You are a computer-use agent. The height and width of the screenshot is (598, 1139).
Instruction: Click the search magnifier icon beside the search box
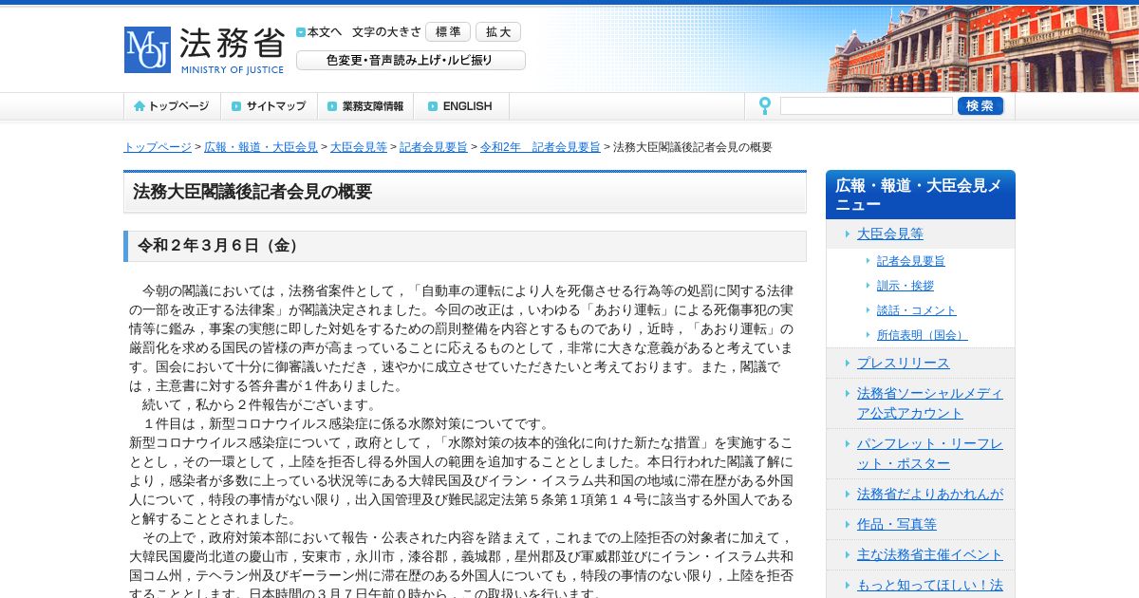(764, 106)
